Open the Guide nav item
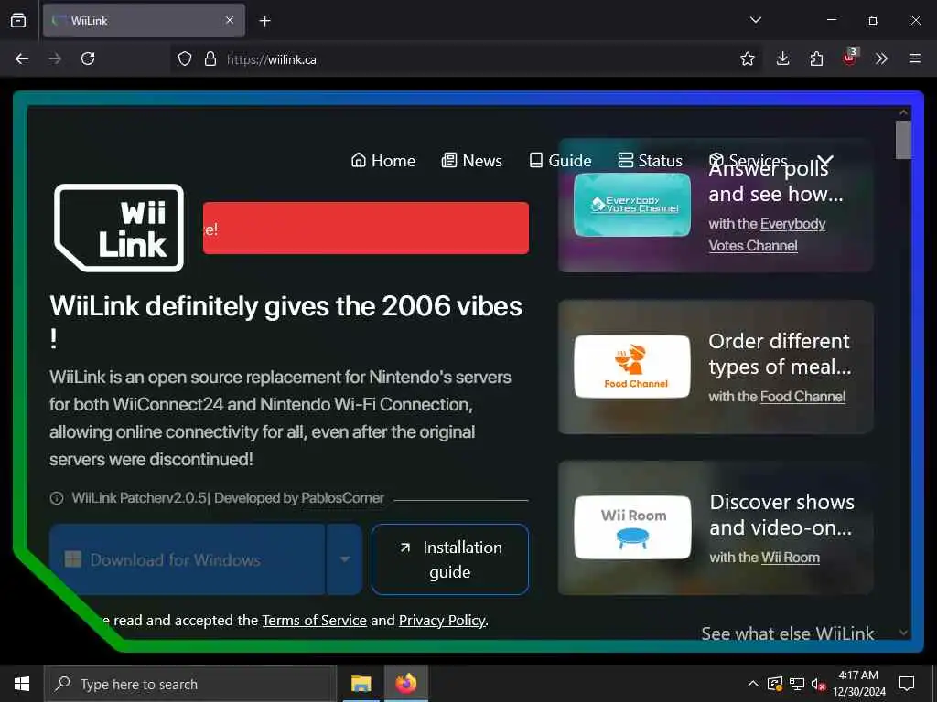 (x=560, y=161)
